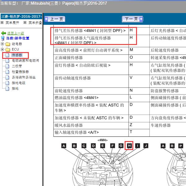
Task: Click marker B in right diagram
Action: [x=172, y=146]
